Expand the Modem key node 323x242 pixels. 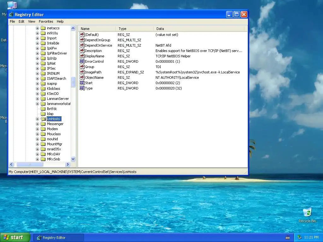click(x=37, y=129)
